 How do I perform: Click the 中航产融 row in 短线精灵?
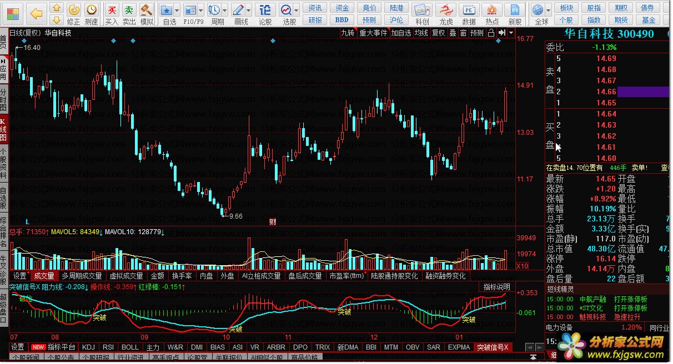[x=608, y=299]
